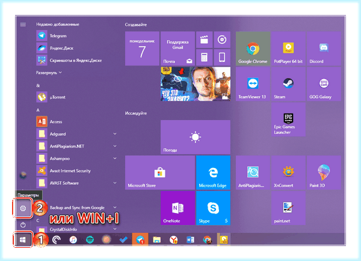
Task: Open the hamburger menu in Start
Action: click(x=23, y=25)
